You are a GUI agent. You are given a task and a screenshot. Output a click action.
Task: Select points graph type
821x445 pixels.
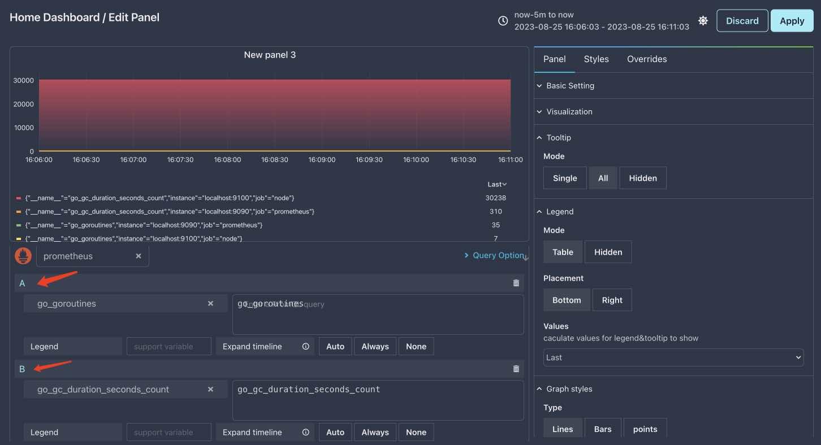pyautogui.click(x=645, y=429)
